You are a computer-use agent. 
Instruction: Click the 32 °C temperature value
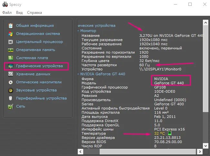(159, 133)
